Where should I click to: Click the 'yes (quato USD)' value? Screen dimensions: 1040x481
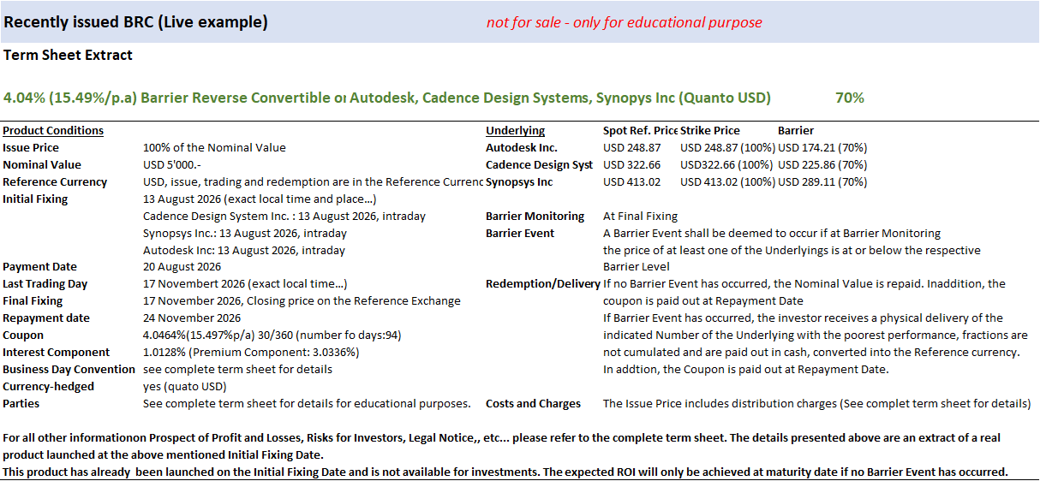(x=184, y=387)
